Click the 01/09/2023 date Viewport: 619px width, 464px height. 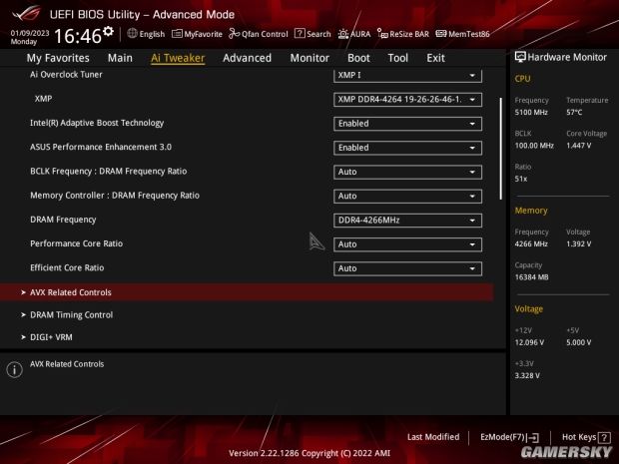(x=30, y=33)
